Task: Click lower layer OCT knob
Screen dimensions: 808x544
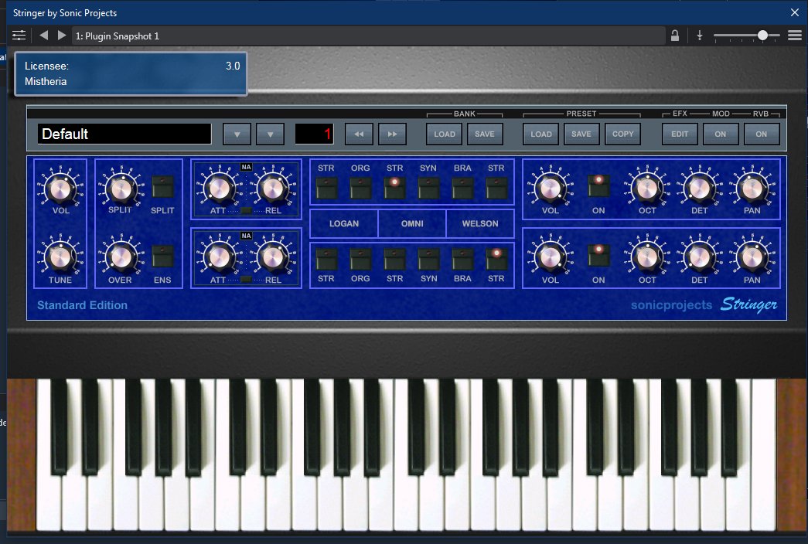Action: [647, 257]
